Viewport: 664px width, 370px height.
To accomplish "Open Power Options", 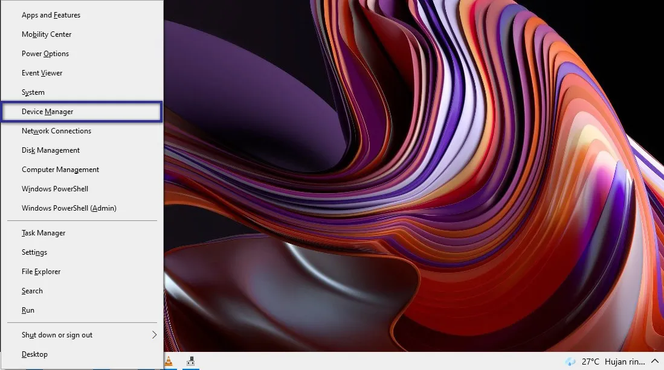I will click(x=45, y=54).
